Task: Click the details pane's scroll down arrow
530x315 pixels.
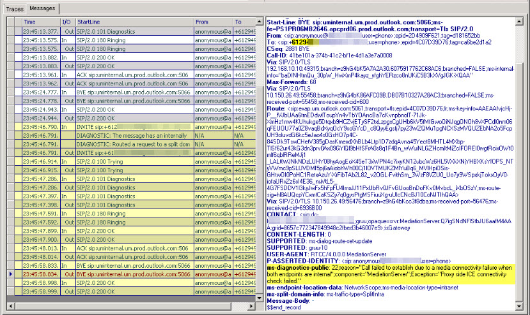Action: [x=519, y=306]
